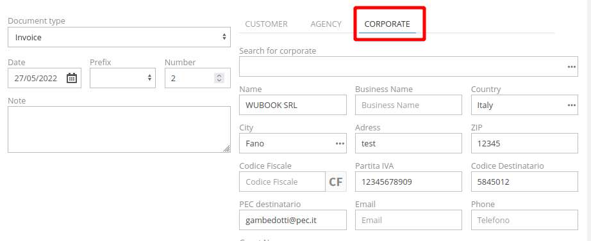
Task: Switch to the AGENCY tab
Action: [x=326, y=24]
